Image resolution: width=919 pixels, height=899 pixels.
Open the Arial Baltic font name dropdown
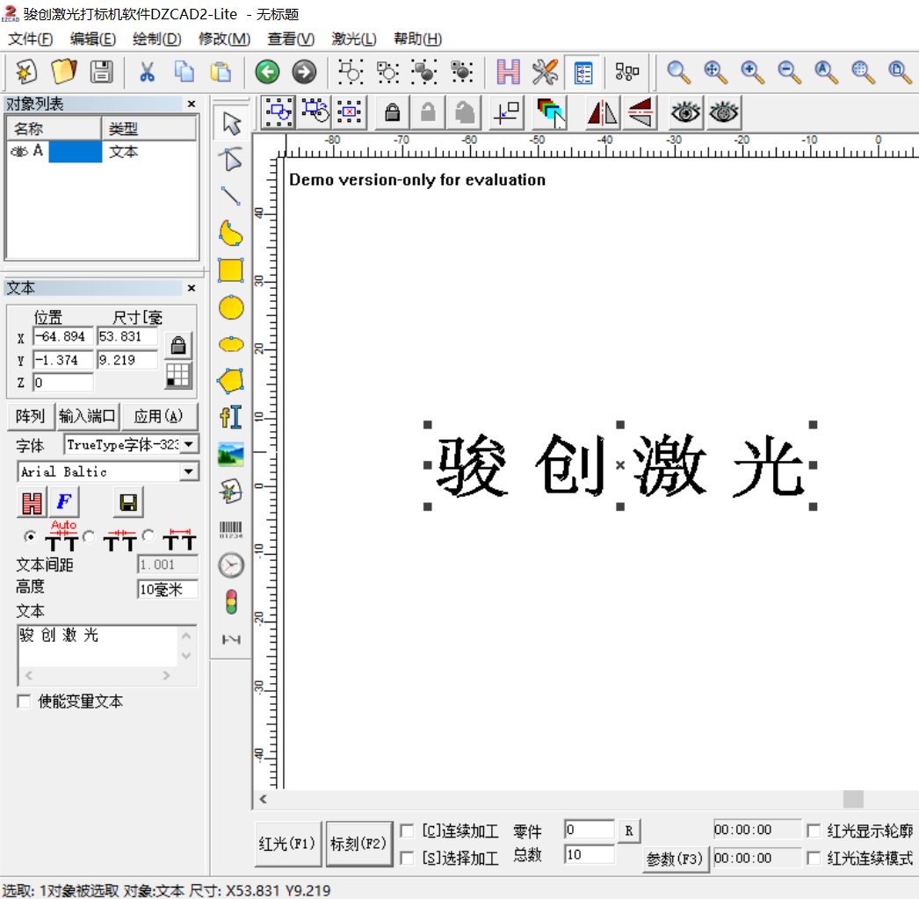[x=189, y=471]
